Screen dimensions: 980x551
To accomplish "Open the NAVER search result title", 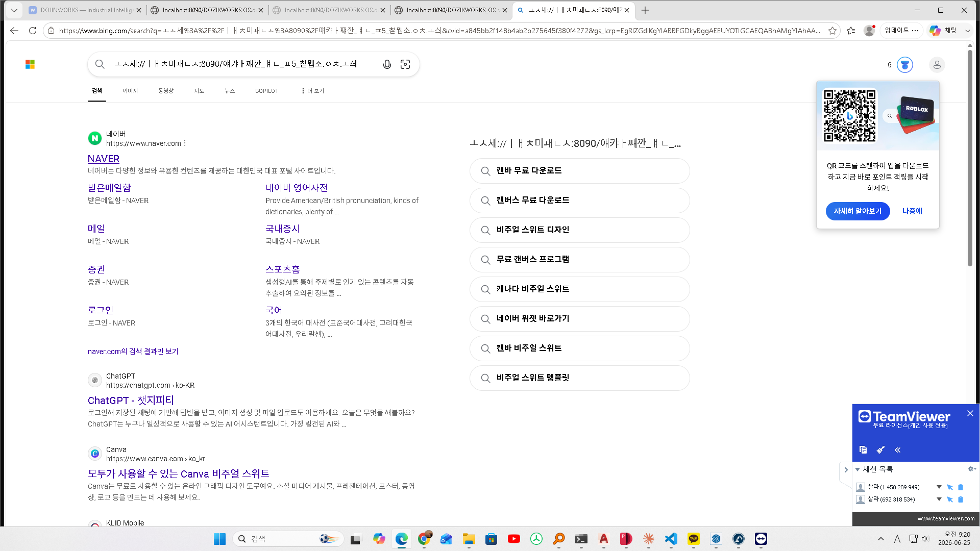I will point(104,159).
